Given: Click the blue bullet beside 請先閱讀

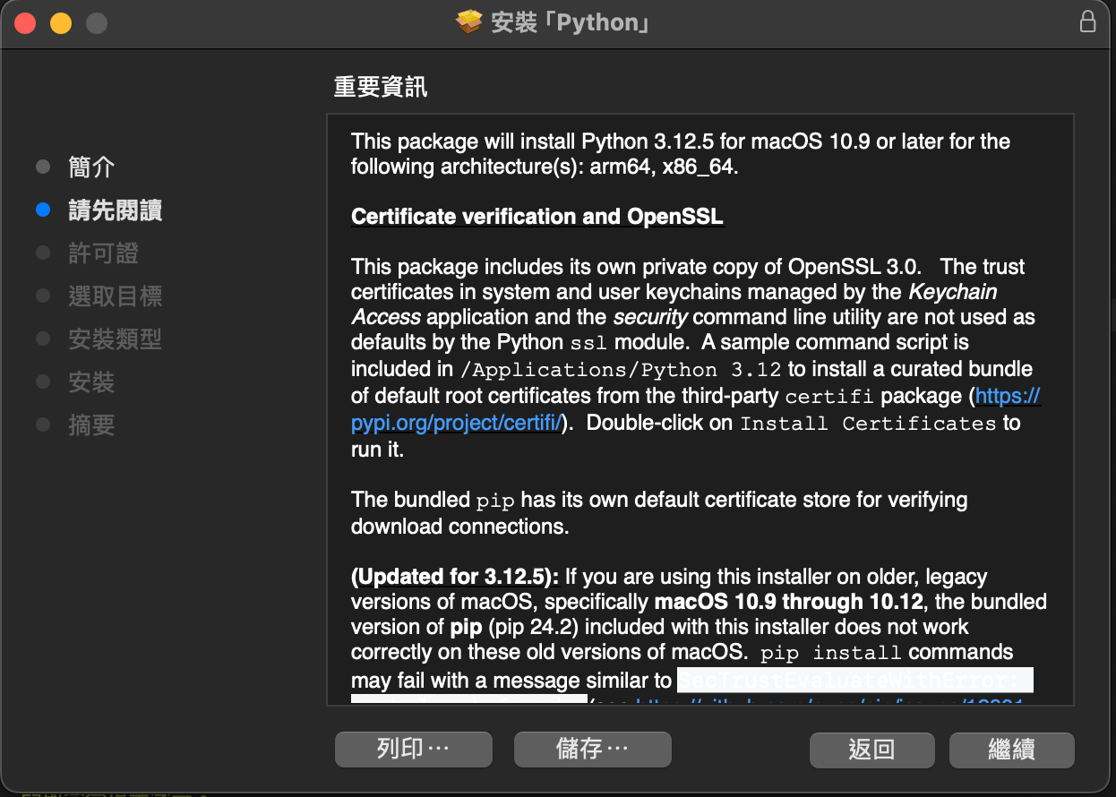Looking at the screenshot, I should [x=43, y=210].
